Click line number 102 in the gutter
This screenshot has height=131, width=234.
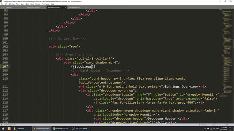pos(5,47)
